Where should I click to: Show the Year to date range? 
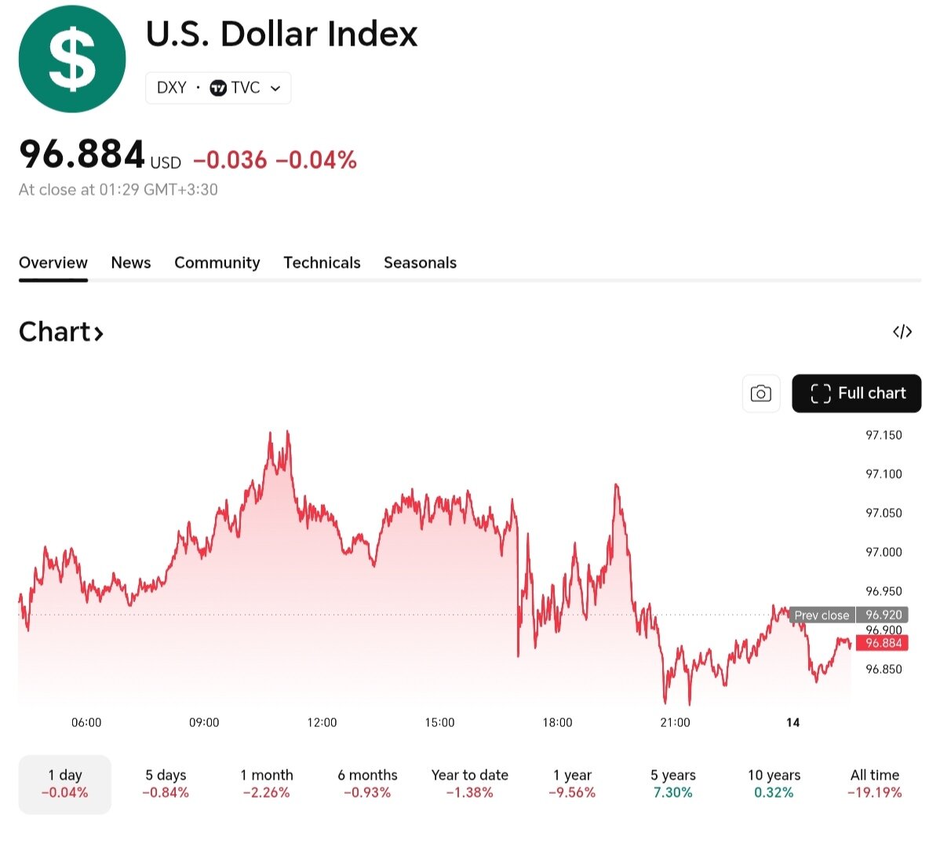click(x=469, y=783)
